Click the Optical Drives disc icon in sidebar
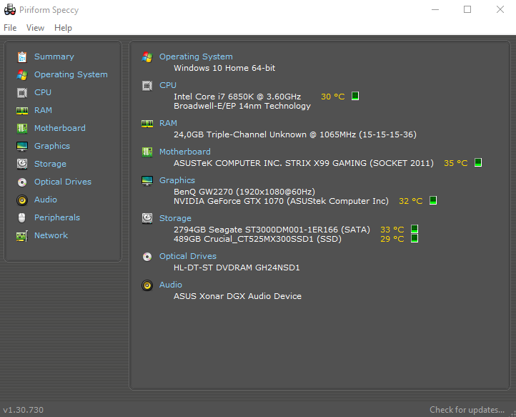Viewport: 516px width, 417px height. 21,182
